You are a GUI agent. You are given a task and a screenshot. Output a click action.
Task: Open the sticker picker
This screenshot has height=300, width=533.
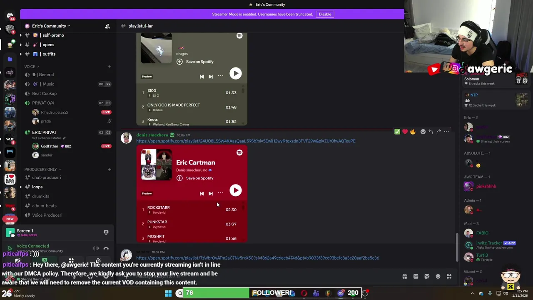pyautogui.click(x=427, y=277)
